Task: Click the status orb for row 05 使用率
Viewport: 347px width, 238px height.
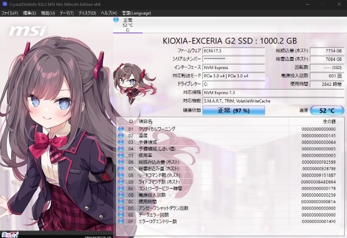Action: click(x=121, y=156)
